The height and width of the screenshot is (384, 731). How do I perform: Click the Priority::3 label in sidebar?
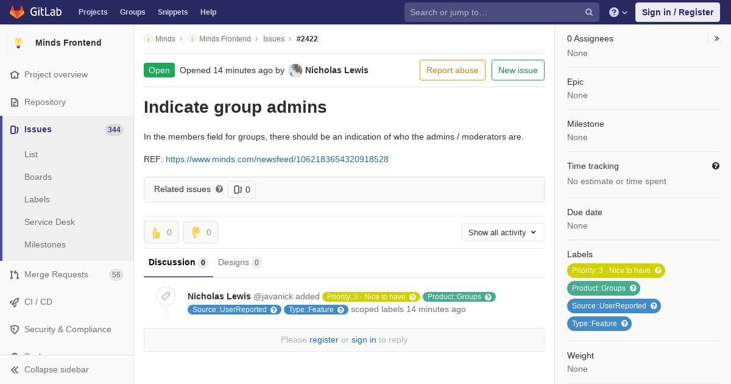610,271
